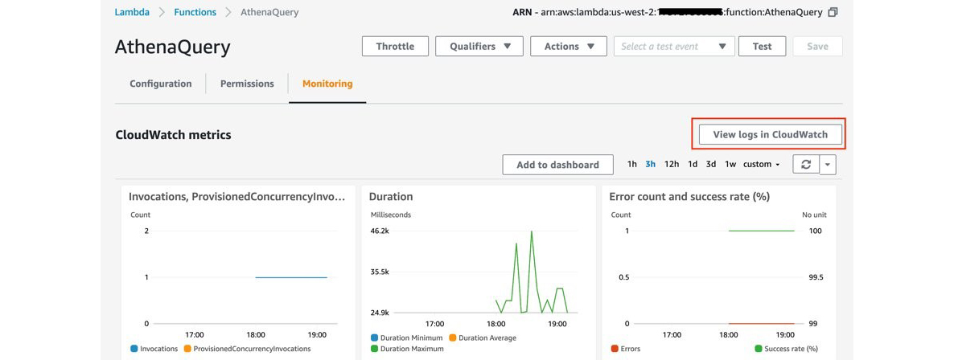Switch to the Configuration tab
Viewport: 954px width, 360px height.
pyautogui.click(x=161, y=84)
